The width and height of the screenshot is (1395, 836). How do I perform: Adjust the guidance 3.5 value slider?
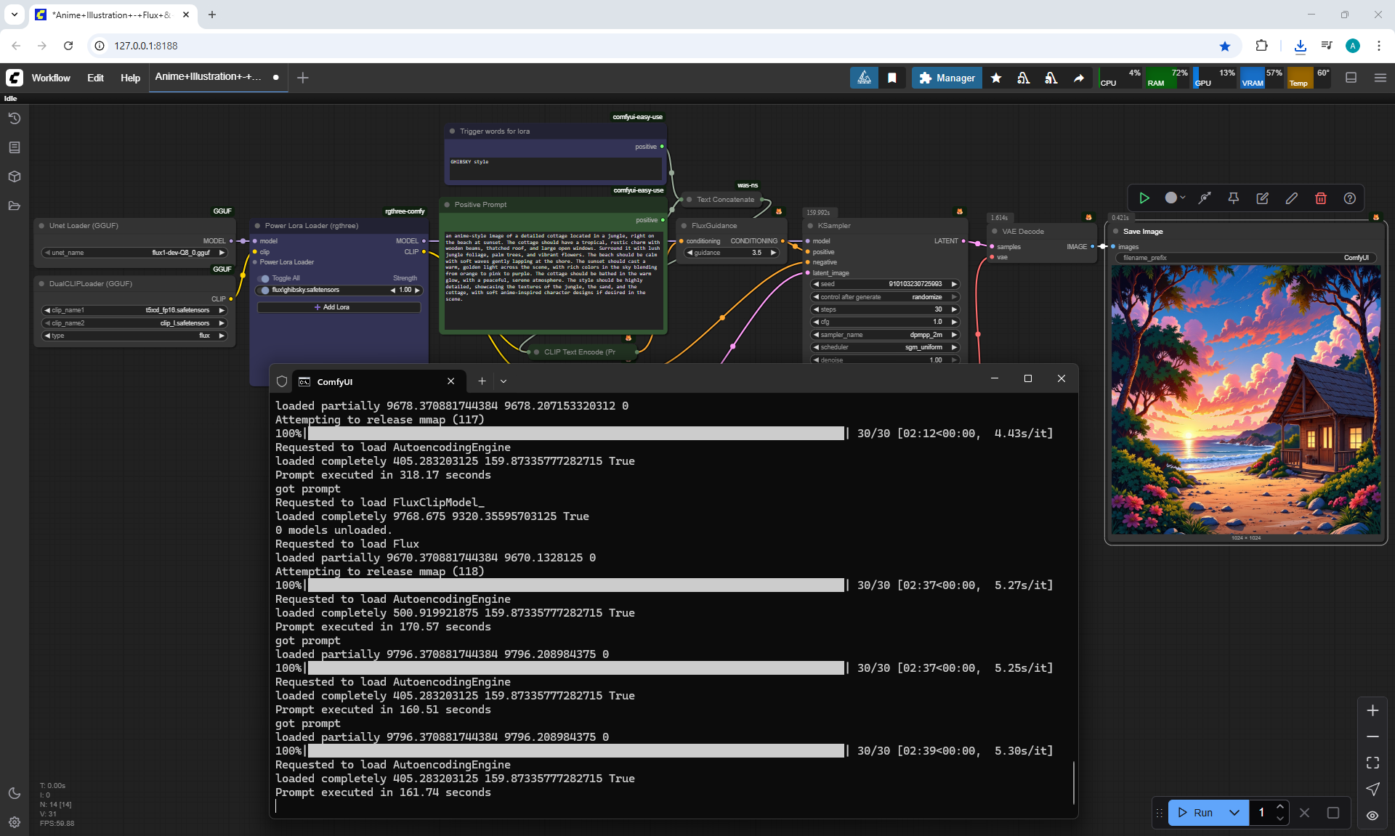(731, 253)
